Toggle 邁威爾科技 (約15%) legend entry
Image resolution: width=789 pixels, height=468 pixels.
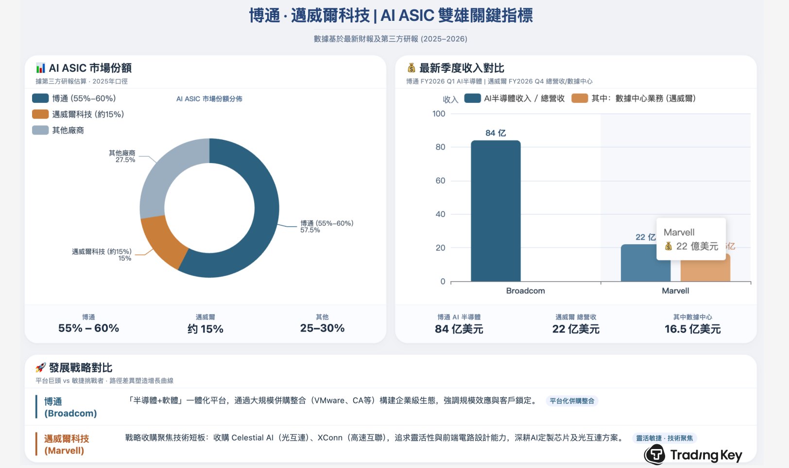[x=78, y=115]
